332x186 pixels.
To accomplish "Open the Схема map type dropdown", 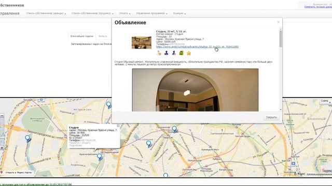I will pyautogui.click(x=325, y=101).
